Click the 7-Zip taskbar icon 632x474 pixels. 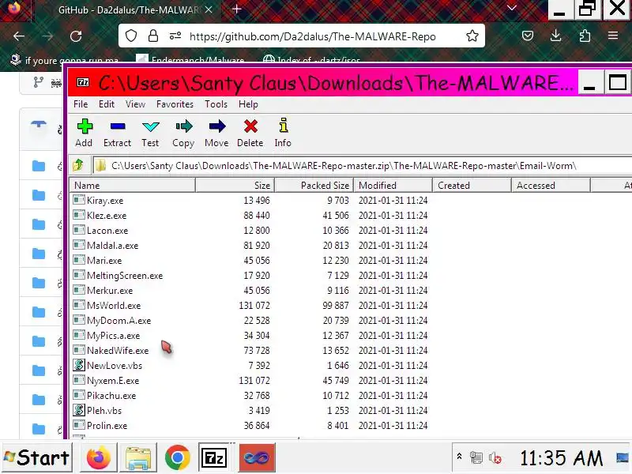tap(214, 458)
